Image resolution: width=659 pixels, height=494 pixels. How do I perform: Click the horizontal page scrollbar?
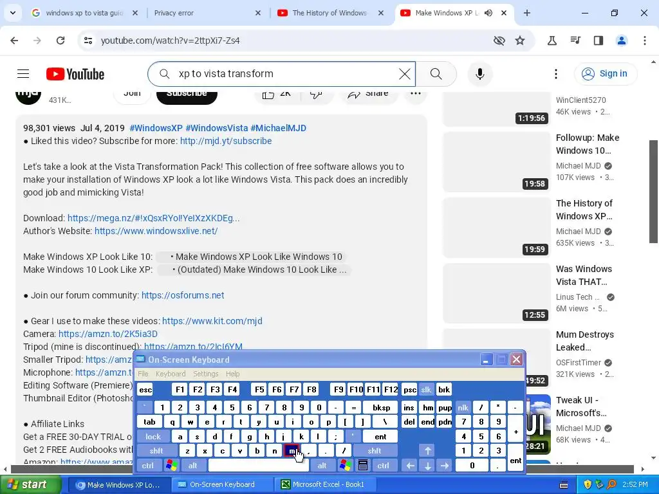click(322, 469)
